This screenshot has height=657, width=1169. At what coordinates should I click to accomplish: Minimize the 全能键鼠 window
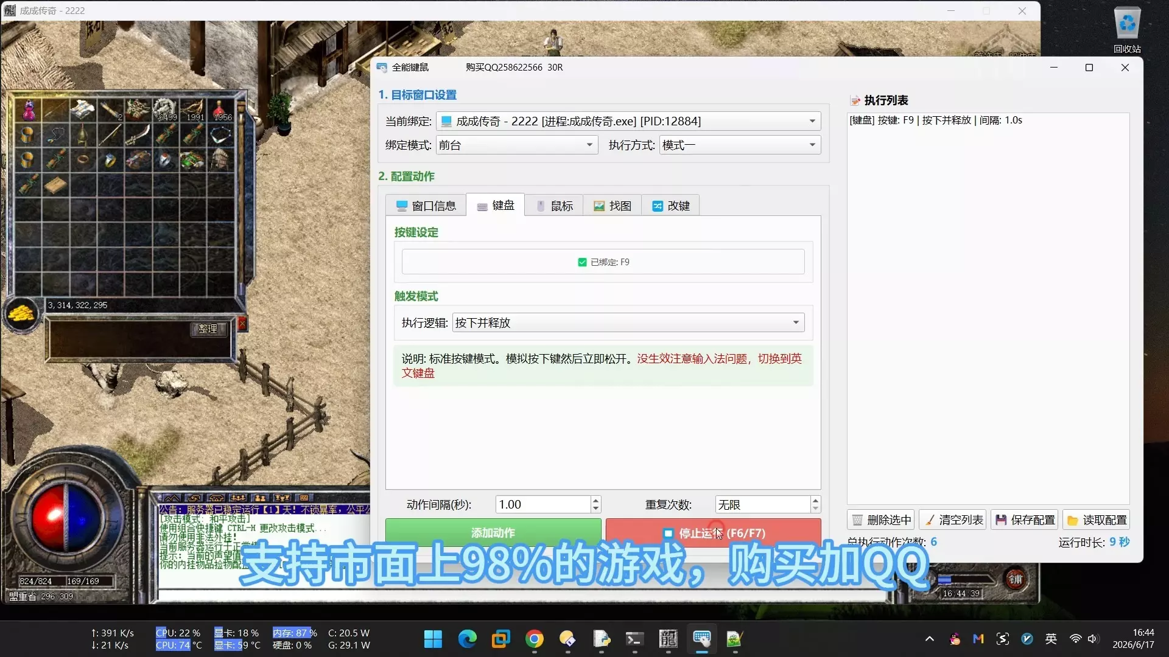click(1054, 68)
